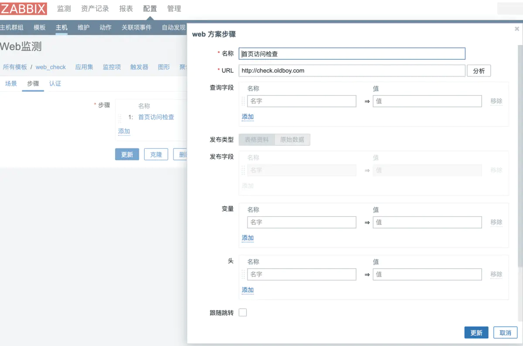Screen dimensions: 523x346
Task: Go to 维护 submenu
Action: tap(84, 27)
